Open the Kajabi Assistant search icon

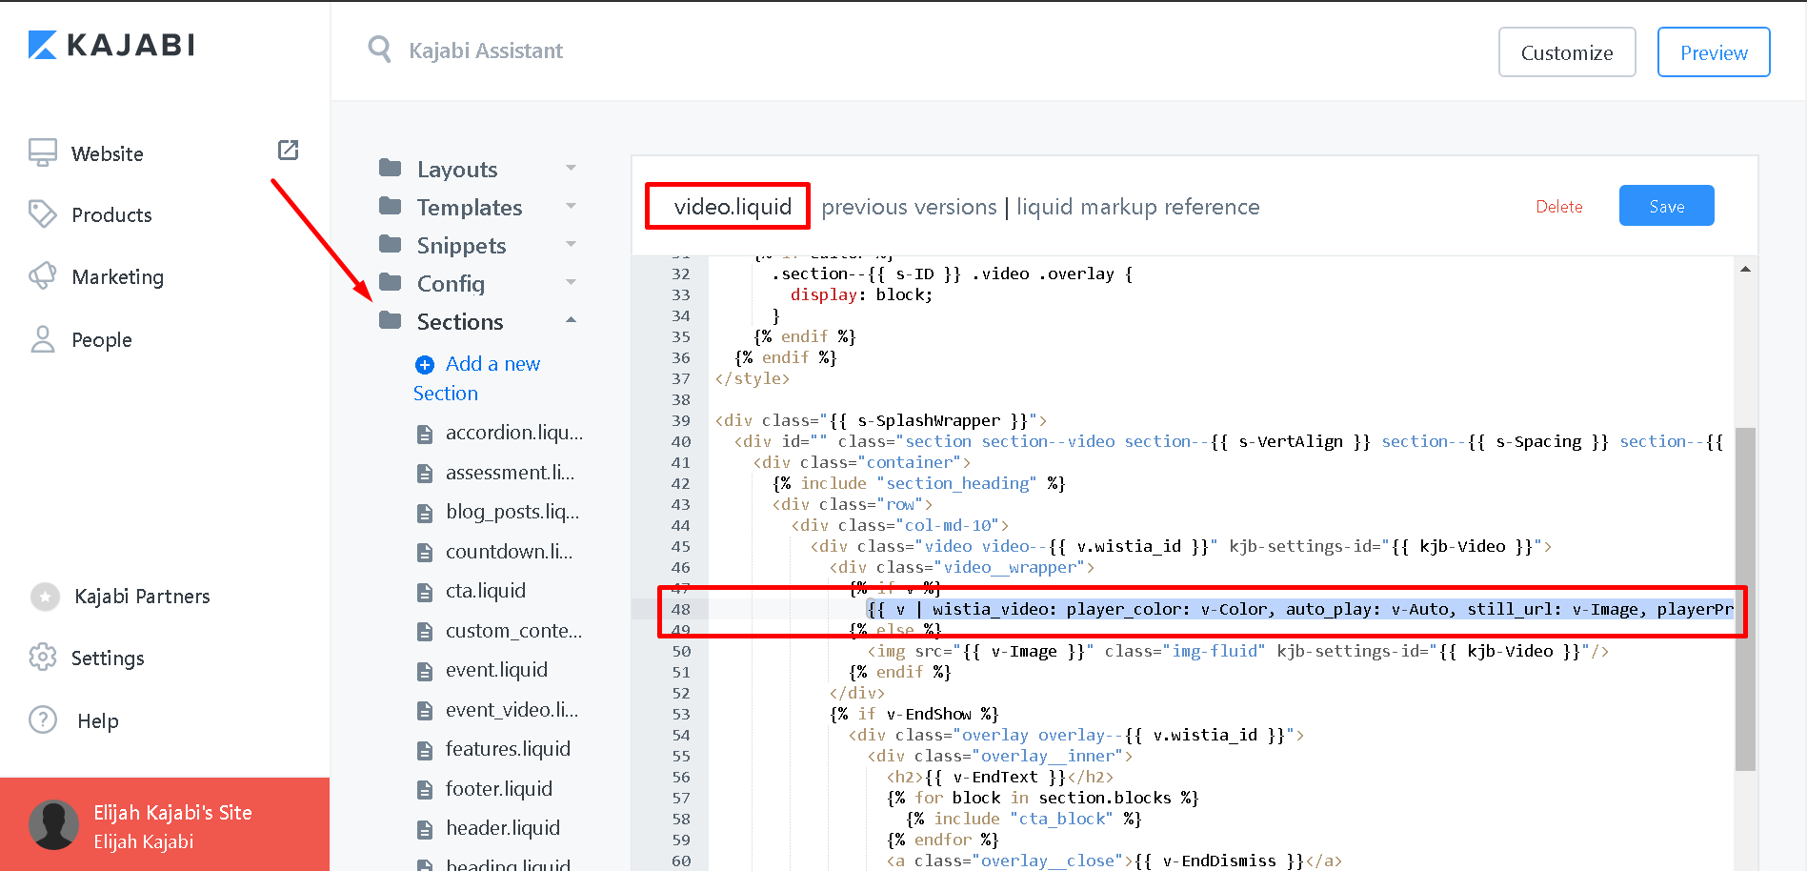[x=379, y=50]
